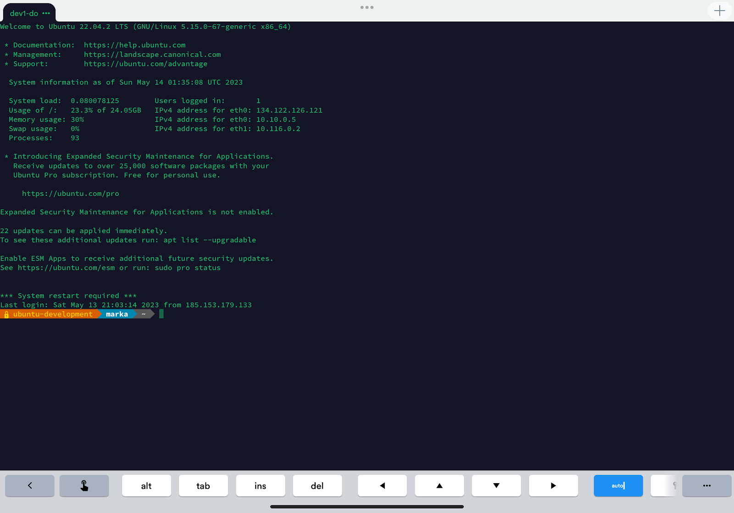734x513 pixels.
Task: Tap the down arrow key
Action: coord(496,485)
